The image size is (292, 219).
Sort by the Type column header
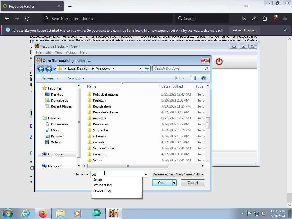[200, 86]
